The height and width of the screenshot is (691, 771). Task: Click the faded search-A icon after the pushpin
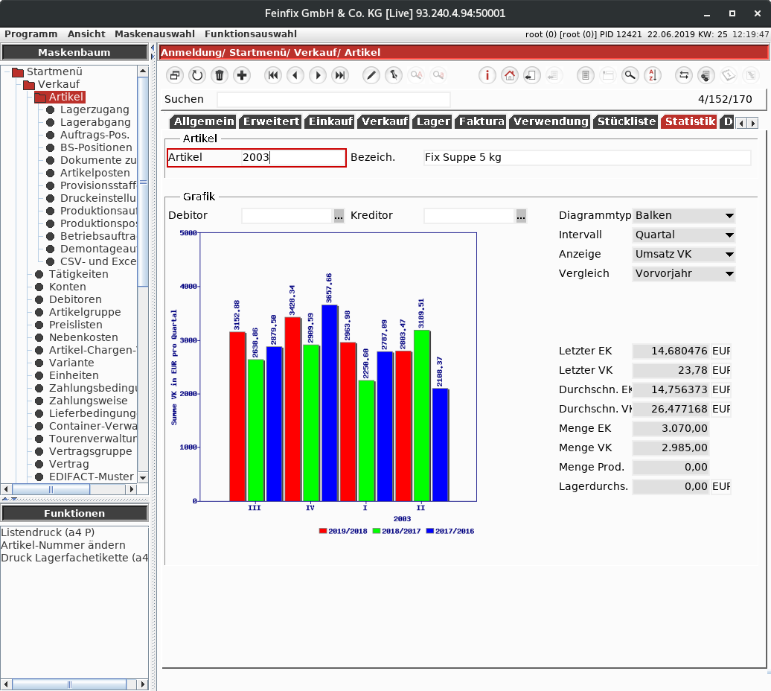click(416, 75)
